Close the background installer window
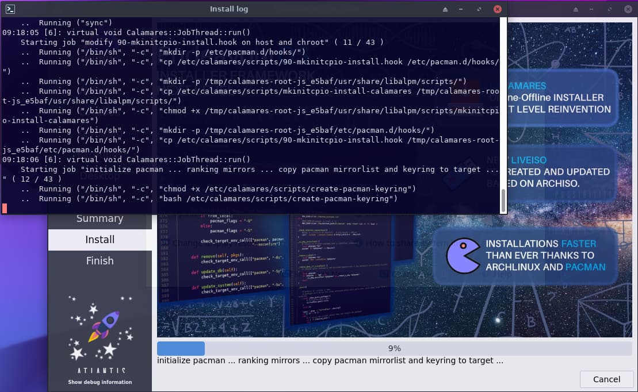 coord(628,9)
